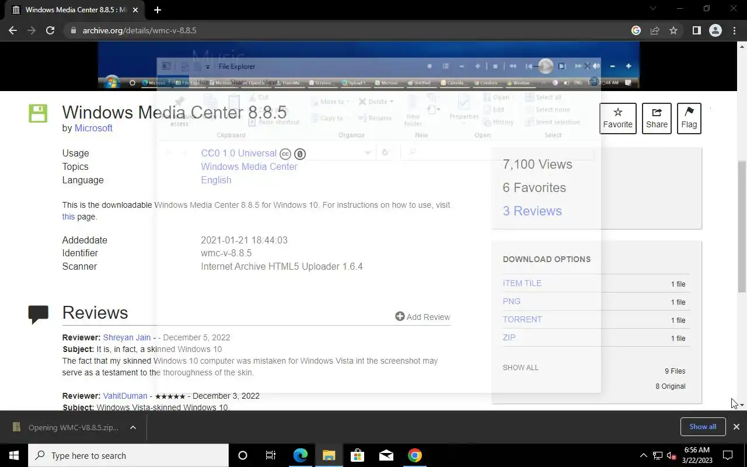Open Cortana circle icon
The width and height of the screenshot is (747, 467).
click(x=243, y=455)
